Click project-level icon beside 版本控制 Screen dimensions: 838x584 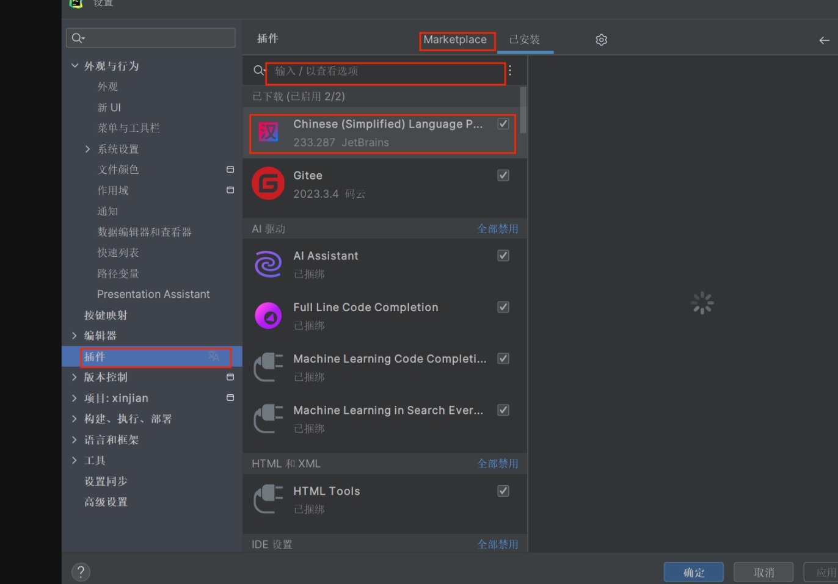230,377
